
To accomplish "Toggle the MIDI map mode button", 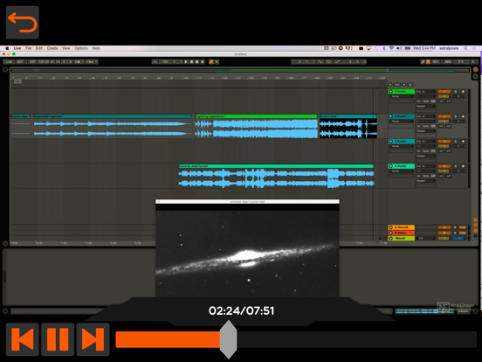I will [448, 62].
